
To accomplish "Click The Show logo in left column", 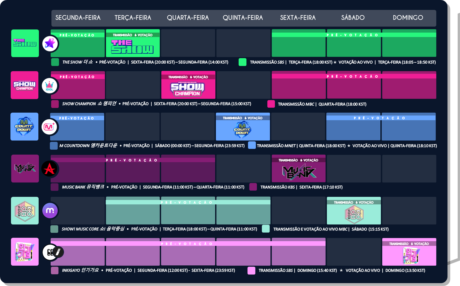I will click(x=25, y=43).
